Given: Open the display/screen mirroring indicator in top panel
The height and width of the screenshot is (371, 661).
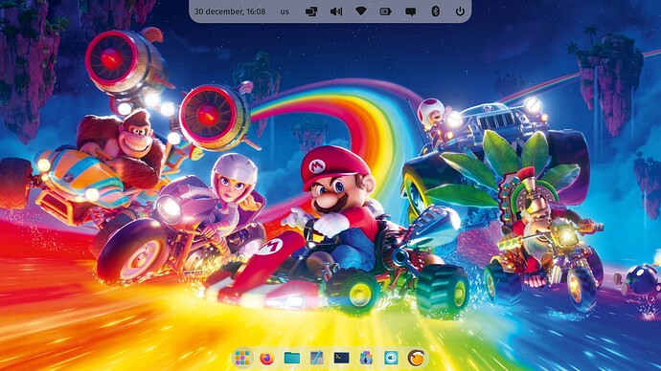Looking at the screenshot, I should [x=311, y=11].
